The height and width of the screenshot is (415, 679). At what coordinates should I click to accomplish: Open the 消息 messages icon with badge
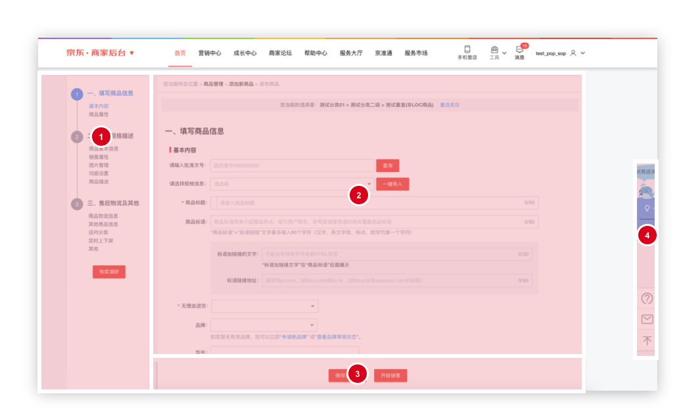518,50
